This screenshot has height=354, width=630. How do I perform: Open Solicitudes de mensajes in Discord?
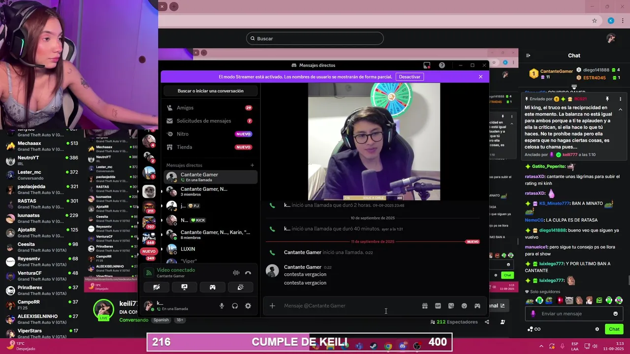coord(211,121)
